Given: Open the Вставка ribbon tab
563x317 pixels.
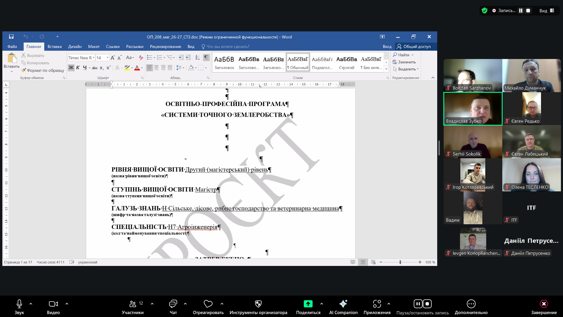Looking at the screenshot, I should click(x=55, y=47).
